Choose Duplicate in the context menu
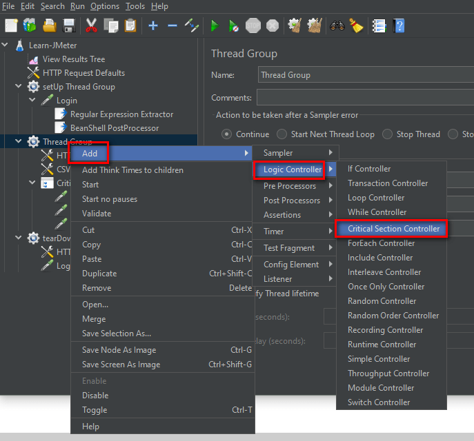 161,274
